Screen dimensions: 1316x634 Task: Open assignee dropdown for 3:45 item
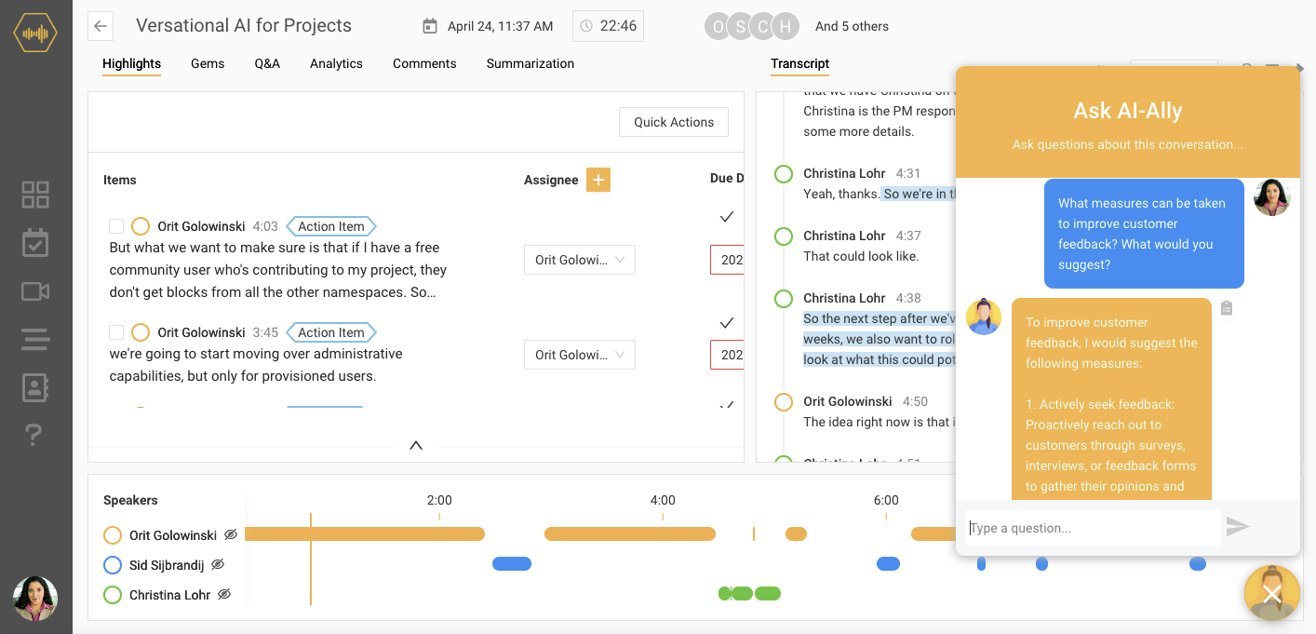tap(579, 354)
